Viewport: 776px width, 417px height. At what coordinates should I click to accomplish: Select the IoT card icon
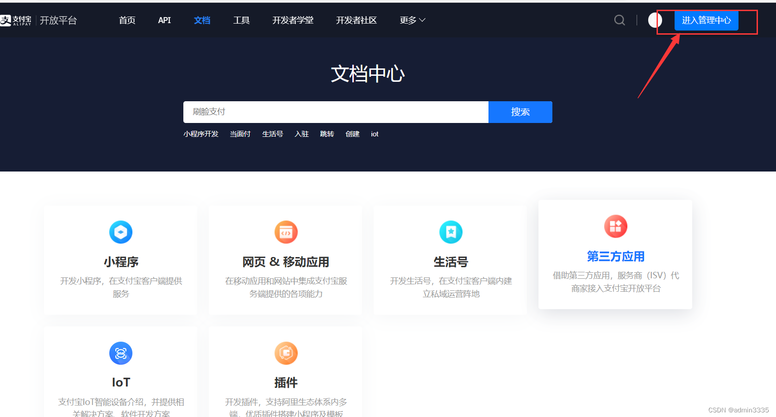pos(120,353)
